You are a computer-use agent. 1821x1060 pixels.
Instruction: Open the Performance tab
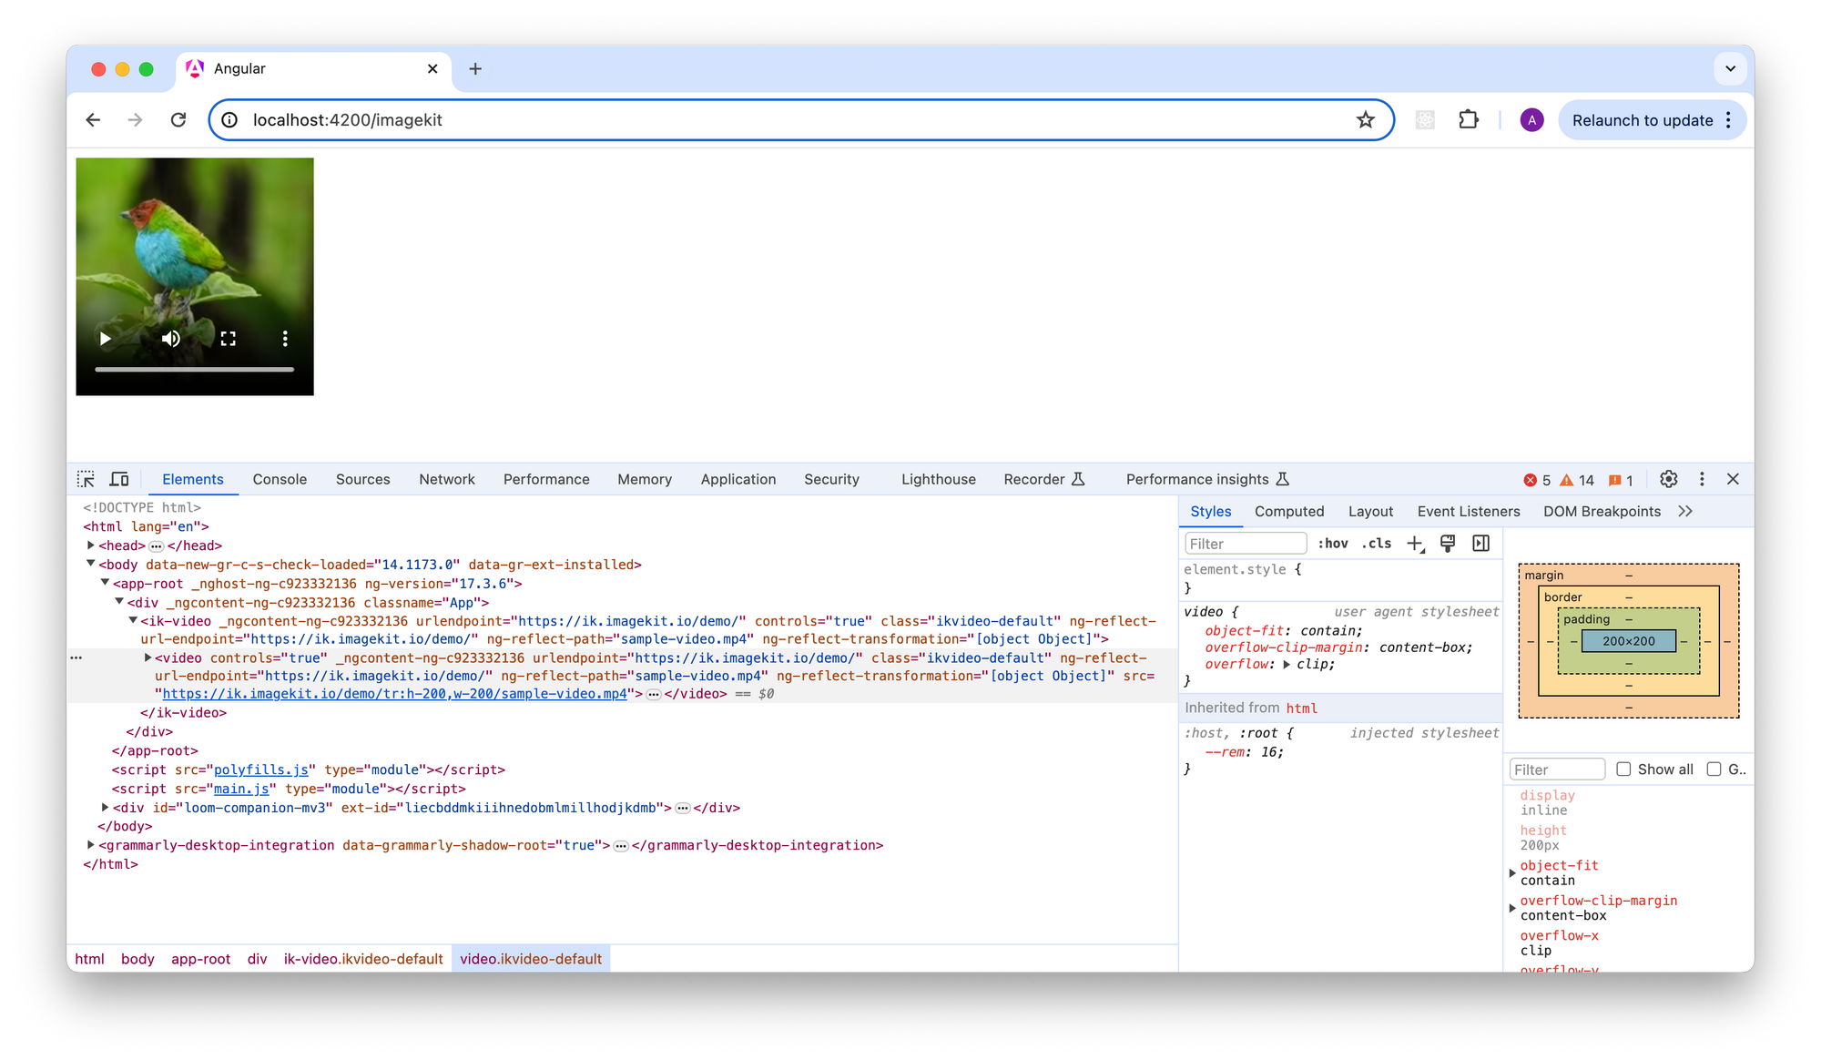point(546,479)
